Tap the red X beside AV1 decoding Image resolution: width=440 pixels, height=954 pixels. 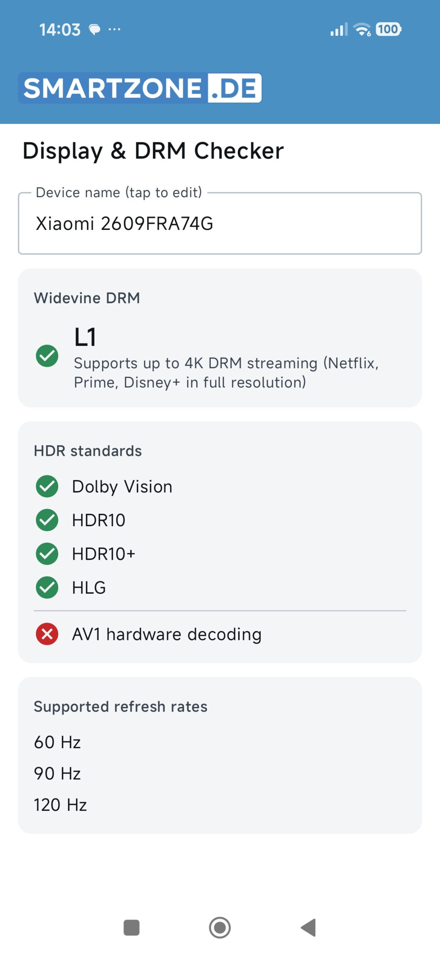tap(47, 634)
